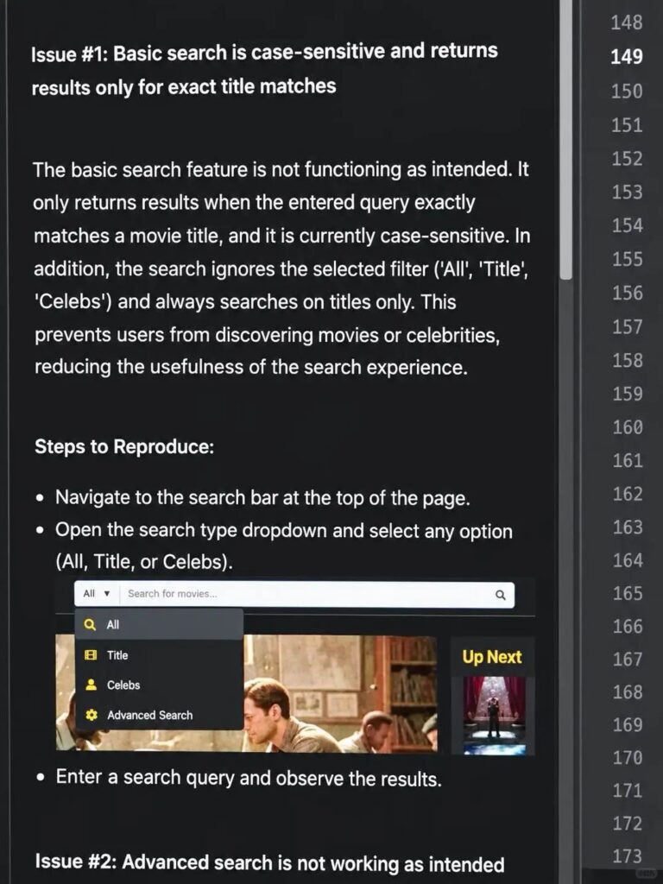Select Title option in the search menu
The width and height of the screenshot is (663, 884).
point(159,655)
